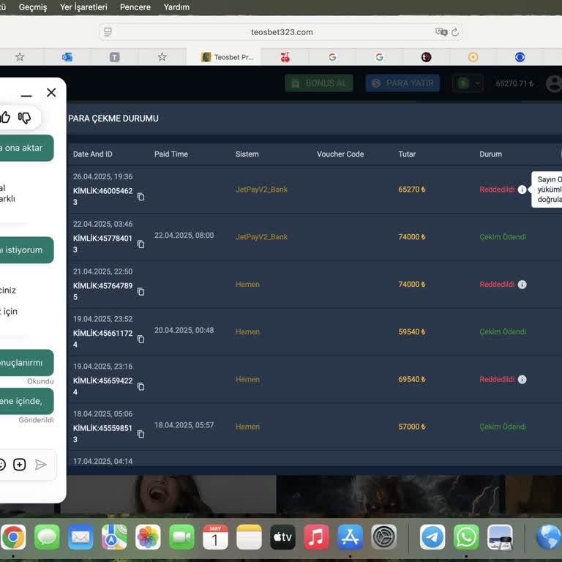Click the Durum column header
This screenshot has width=562, height=562.
point(491,154)
